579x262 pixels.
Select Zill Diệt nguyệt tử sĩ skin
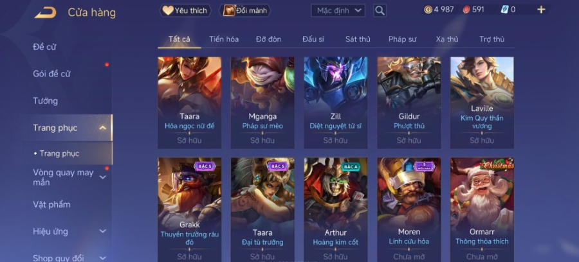[x=336, y=103]
